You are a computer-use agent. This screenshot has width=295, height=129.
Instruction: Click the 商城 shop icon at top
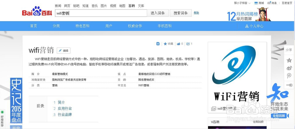pyautogui.click(x=256, y=3)
